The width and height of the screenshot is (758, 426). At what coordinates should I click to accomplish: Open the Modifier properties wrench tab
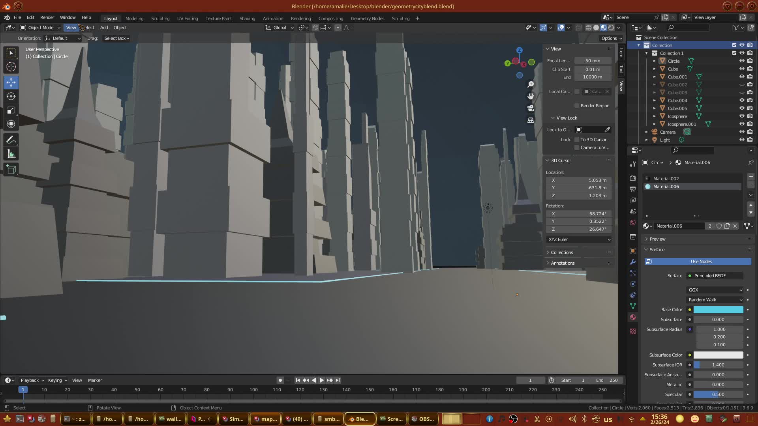point(633,262)
